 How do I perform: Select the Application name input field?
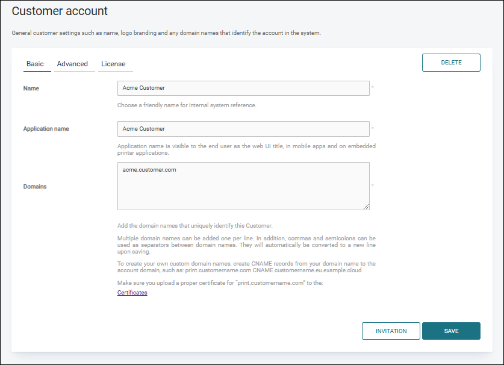[243, 128]
